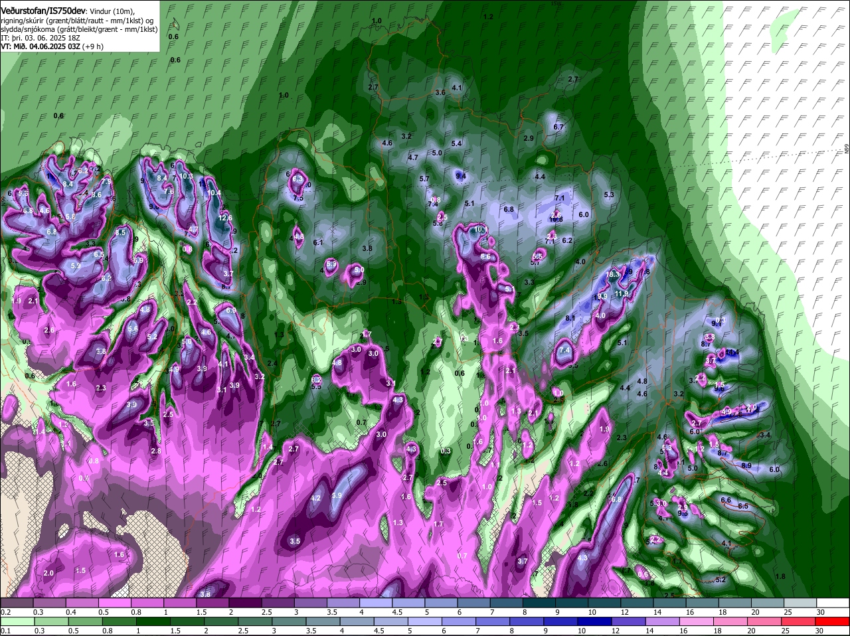Click the '12.6' precipitation value on the map
Screen dimensions: 850x636
(226, 218)
